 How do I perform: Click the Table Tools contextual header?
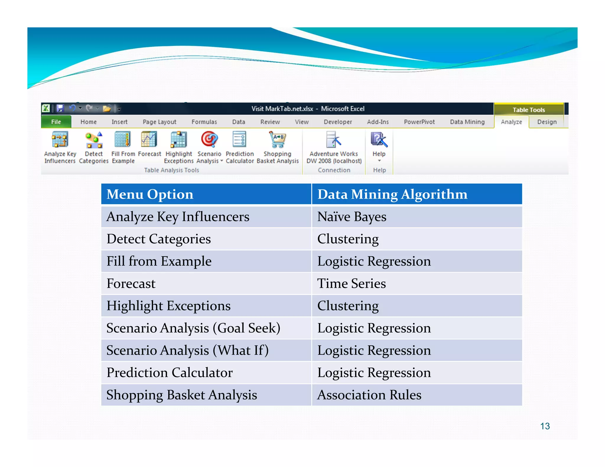click(x=529, y=110)
